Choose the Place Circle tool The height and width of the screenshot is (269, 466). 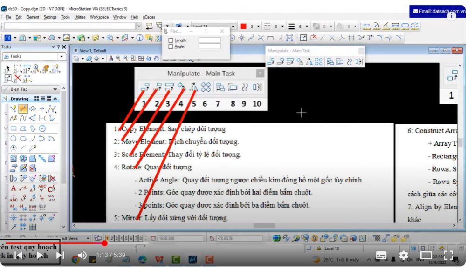14,138
